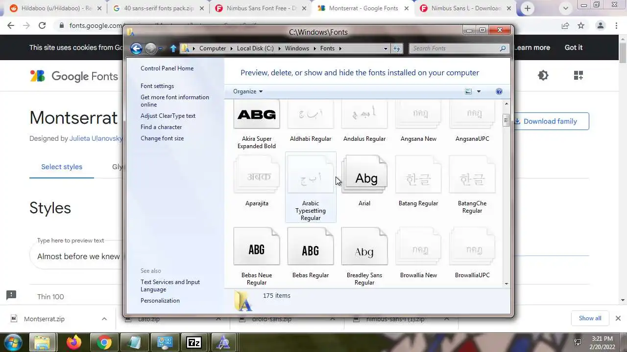Click Download family button on Google Fonts
Viewport: 627px width, 352px height.
coord(550,121)
